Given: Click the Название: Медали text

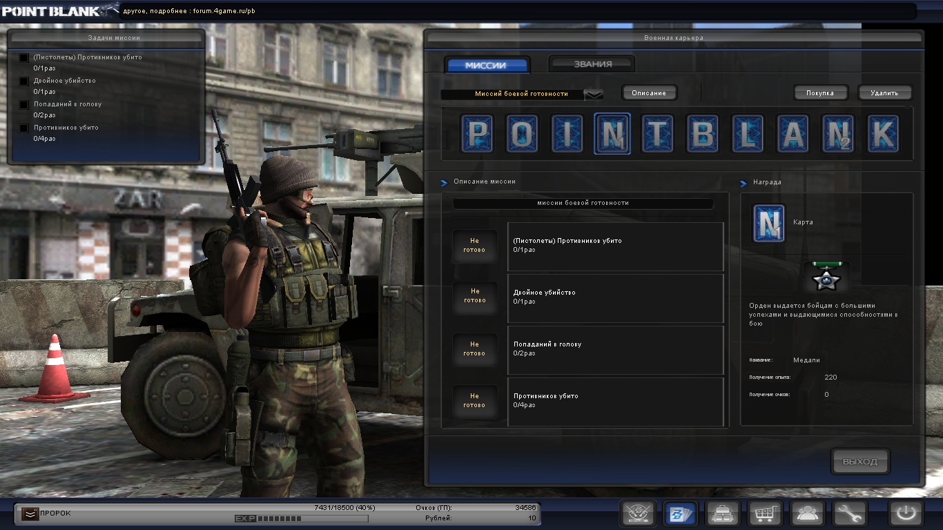Looking at the screenshot, I should click(x=807, y=360).
